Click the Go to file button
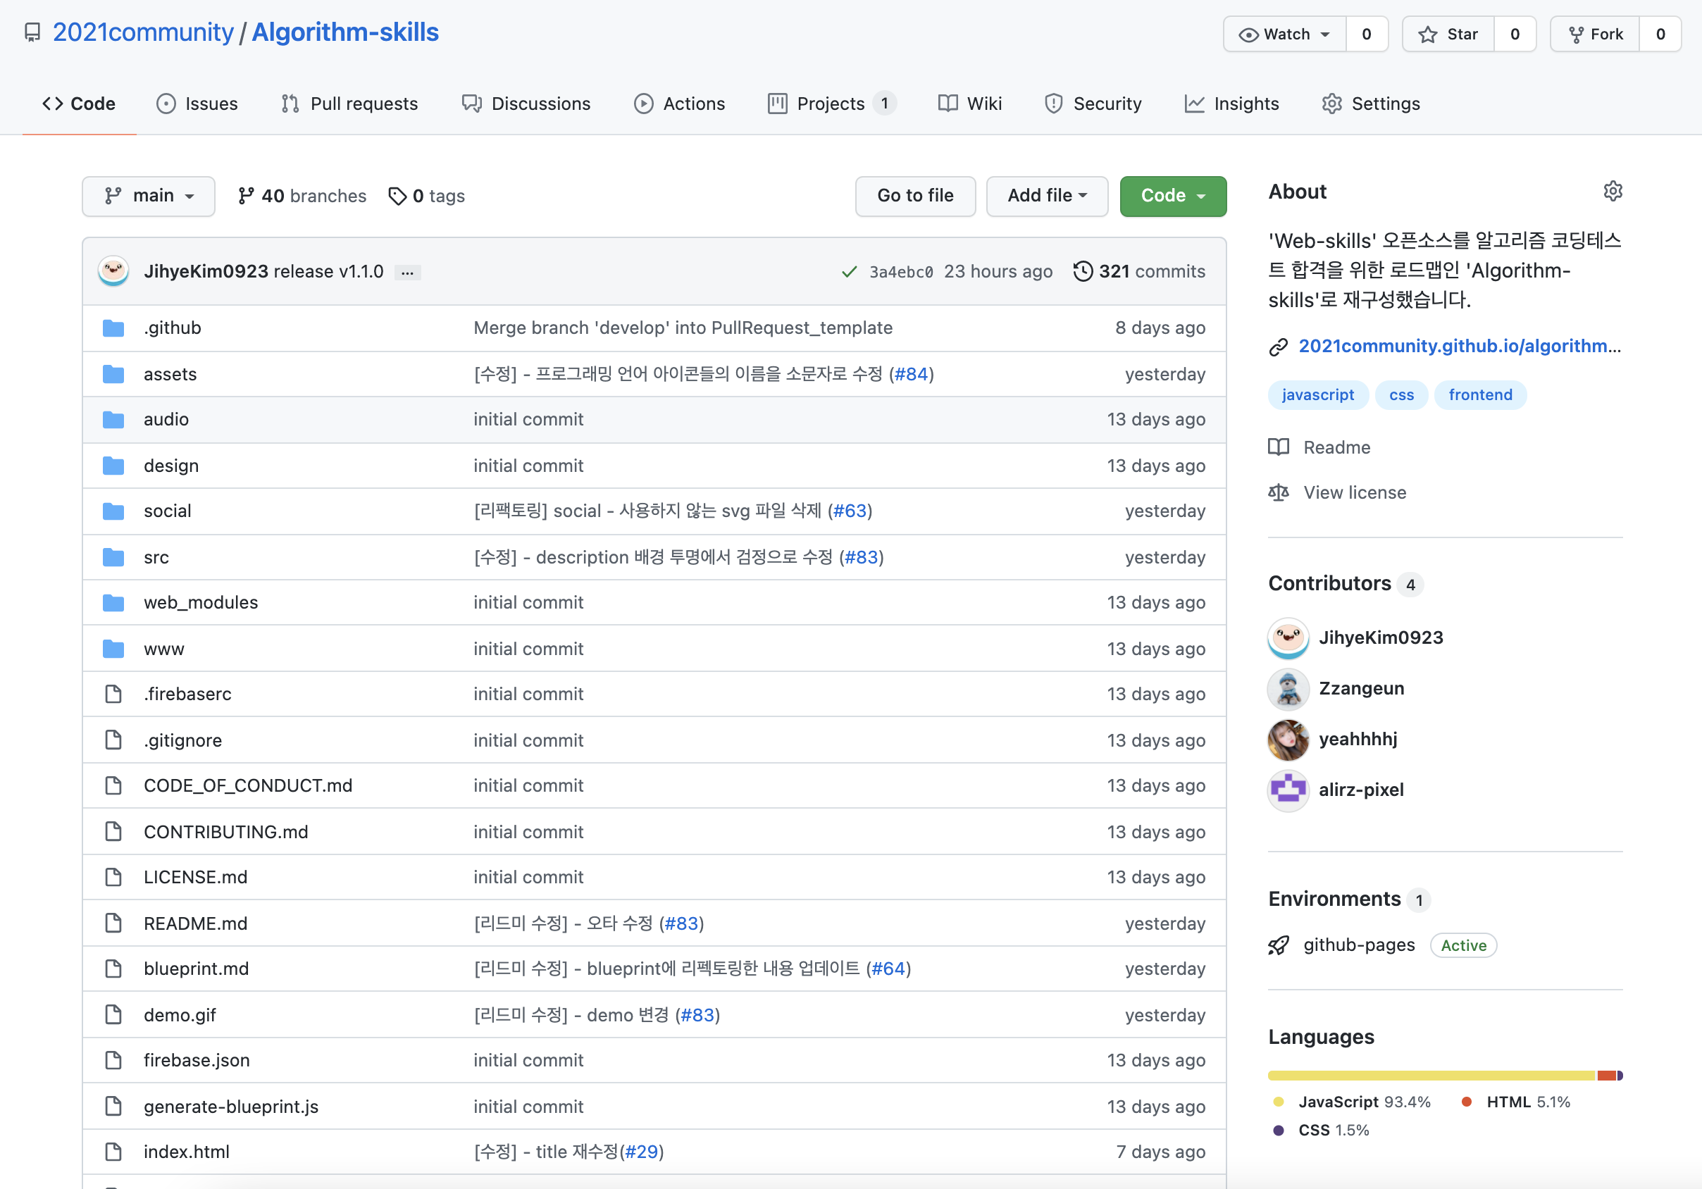1702x1189 pixels. click(x=916, y=196)
